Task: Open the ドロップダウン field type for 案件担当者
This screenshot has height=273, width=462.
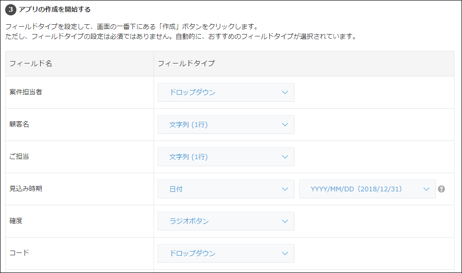Action: pos(226,92)
